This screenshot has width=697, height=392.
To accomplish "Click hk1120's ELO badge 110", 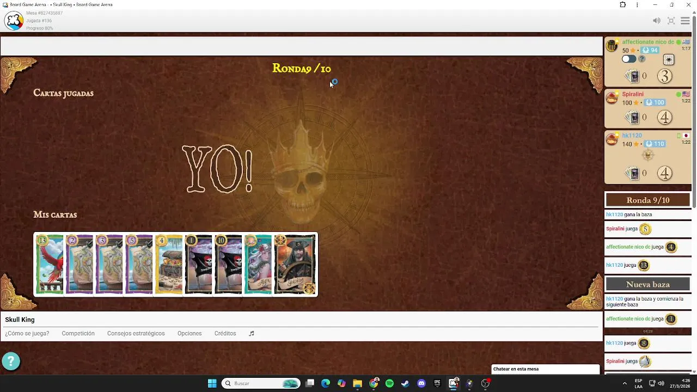I will (655, 144).
